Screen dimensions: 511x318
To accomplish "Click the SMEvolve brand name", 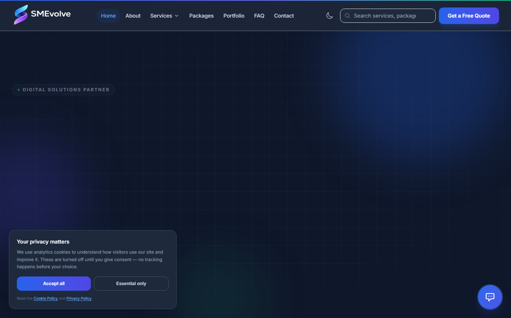I will point(51,14).
